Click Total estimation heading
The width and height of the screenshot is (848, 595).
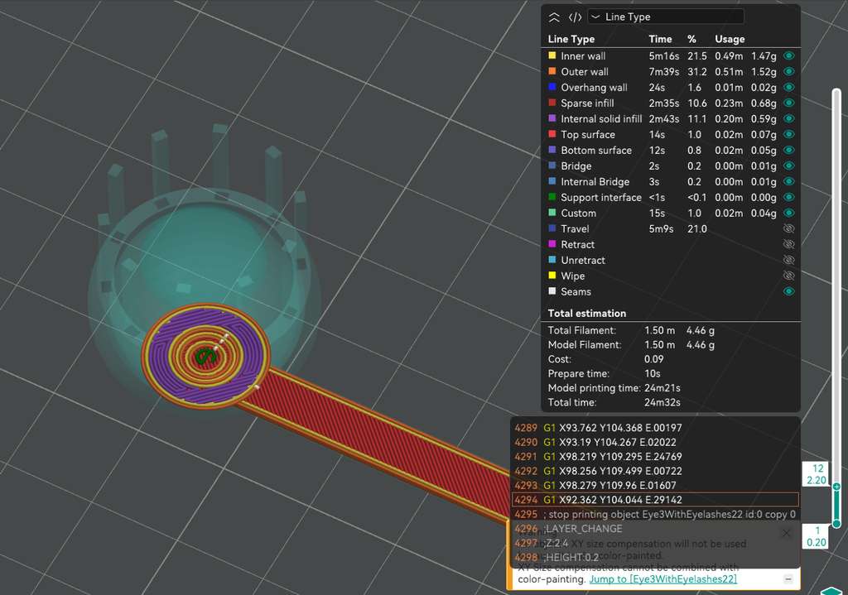[587, 313]
